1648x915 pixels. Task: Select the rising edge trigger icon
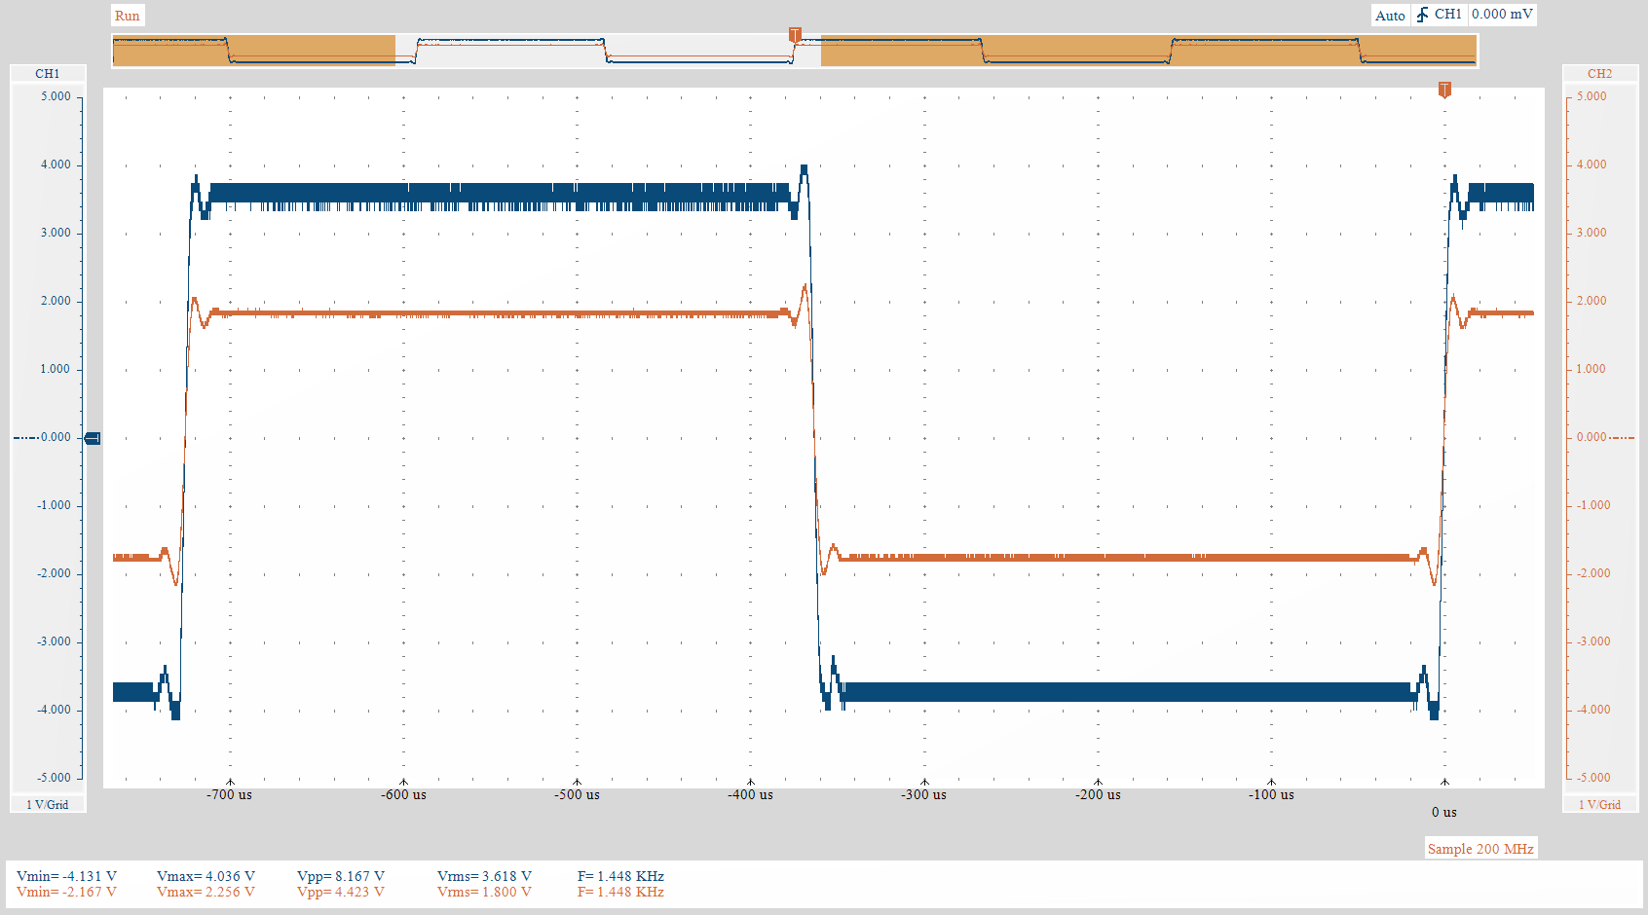(1422, 15)
